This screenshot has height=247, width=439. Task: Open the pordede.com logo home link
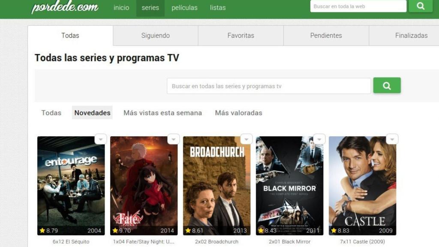[x=65, y=7]
